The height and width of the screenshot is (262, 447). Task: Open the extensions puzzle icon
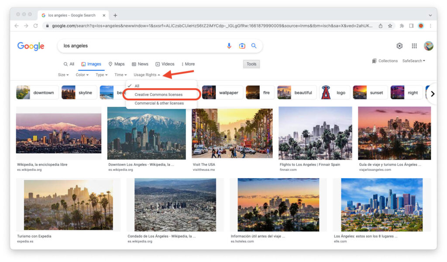[402, 26]
